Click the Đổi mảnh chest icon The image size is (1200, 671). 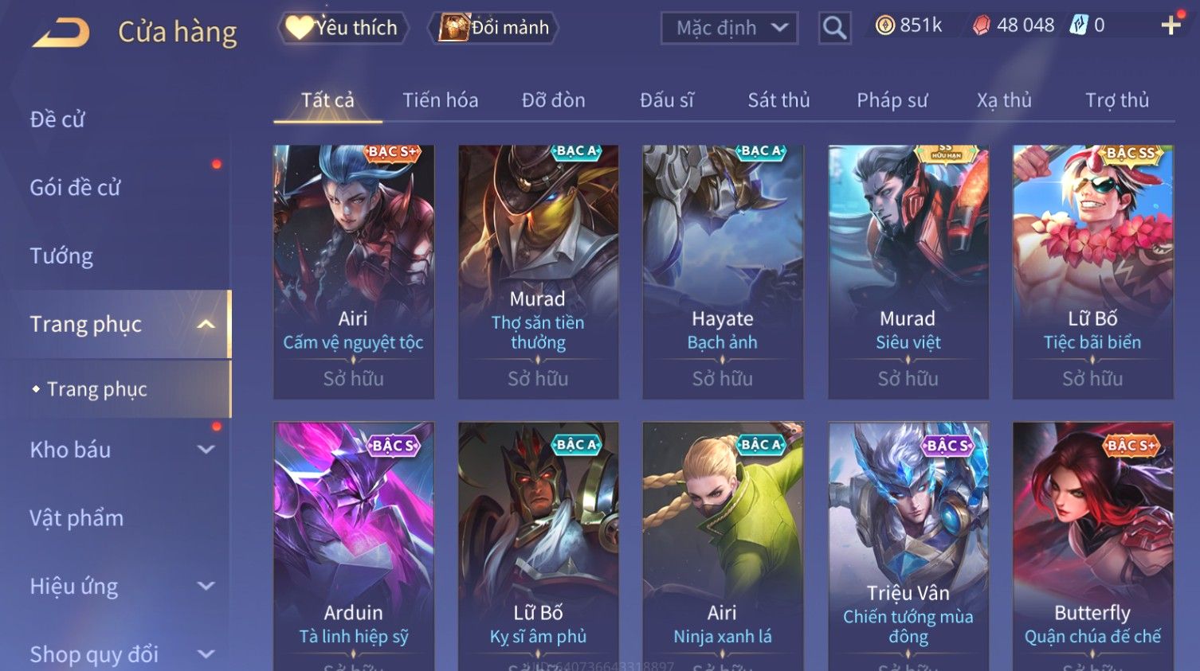pos(453,28)
